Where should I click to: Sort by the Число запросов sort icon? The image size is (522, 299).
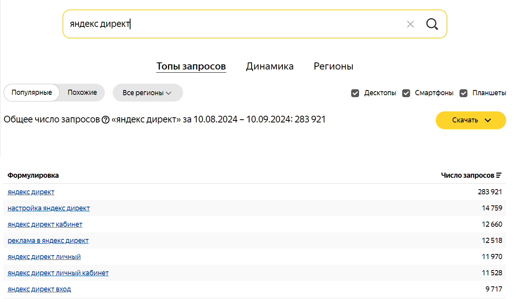(499, 175)
